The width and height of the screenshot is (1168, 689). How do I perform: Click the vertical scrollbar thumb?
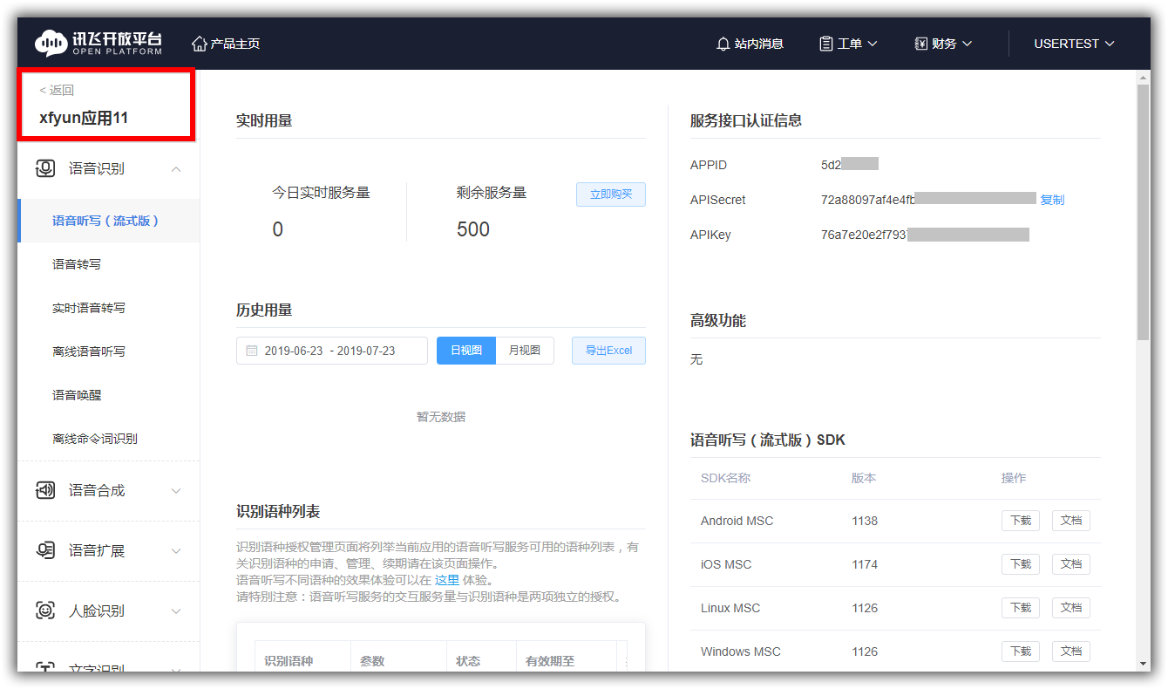[x=1144, y=212]
